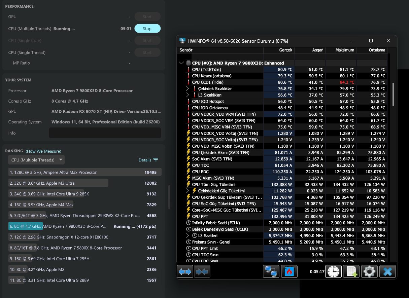Click Start button for CPU (Single Core)
409x298 pixels.
(147, 41)
